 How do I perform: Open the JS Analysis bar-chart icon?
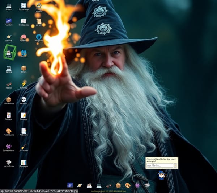click(x=24, y=164)
